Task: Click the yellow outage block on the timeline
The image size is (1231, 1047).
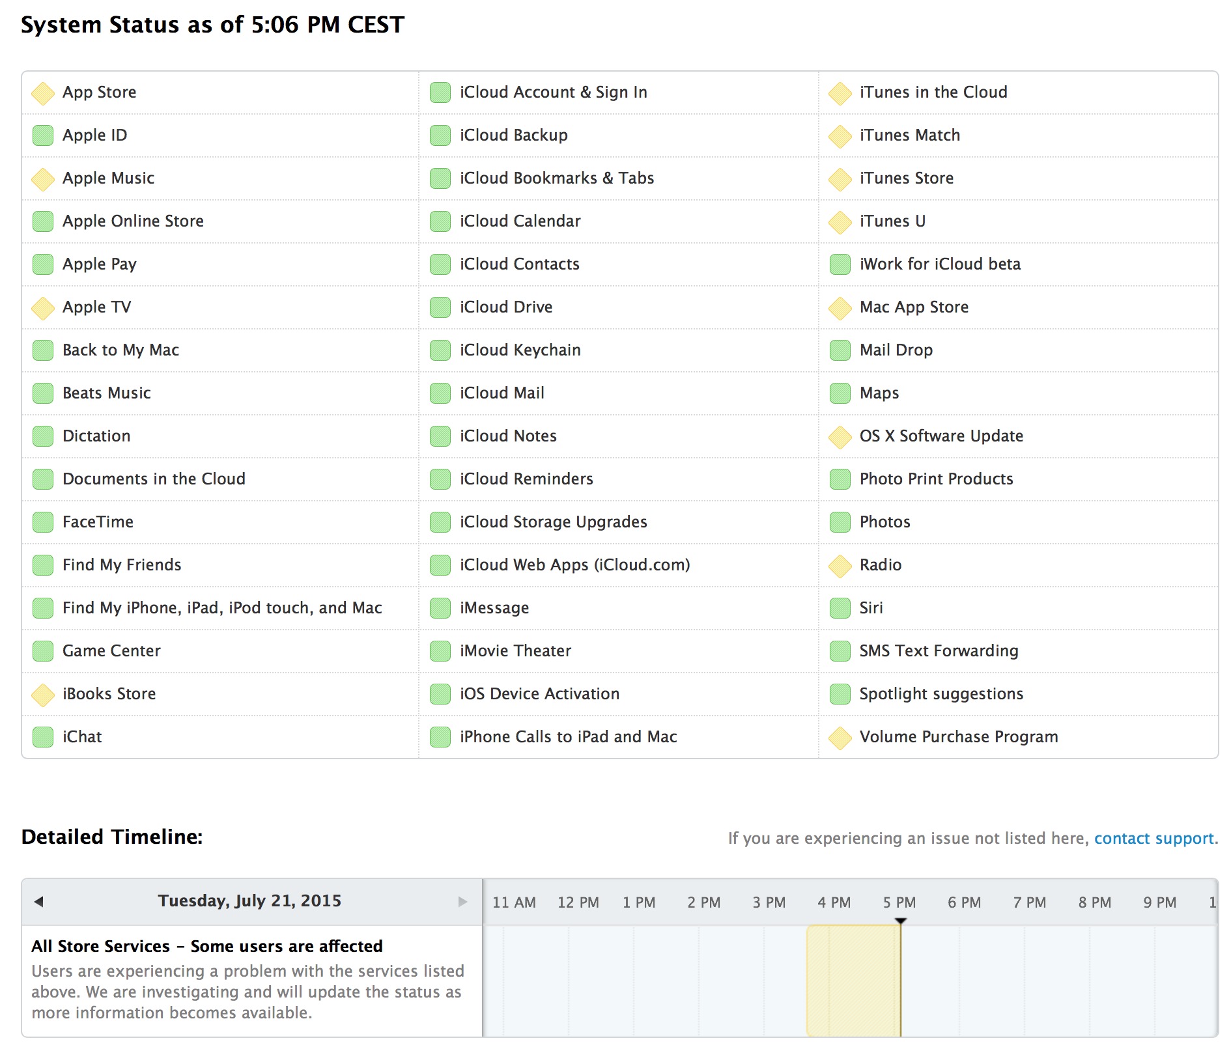Action: [853, 981]
